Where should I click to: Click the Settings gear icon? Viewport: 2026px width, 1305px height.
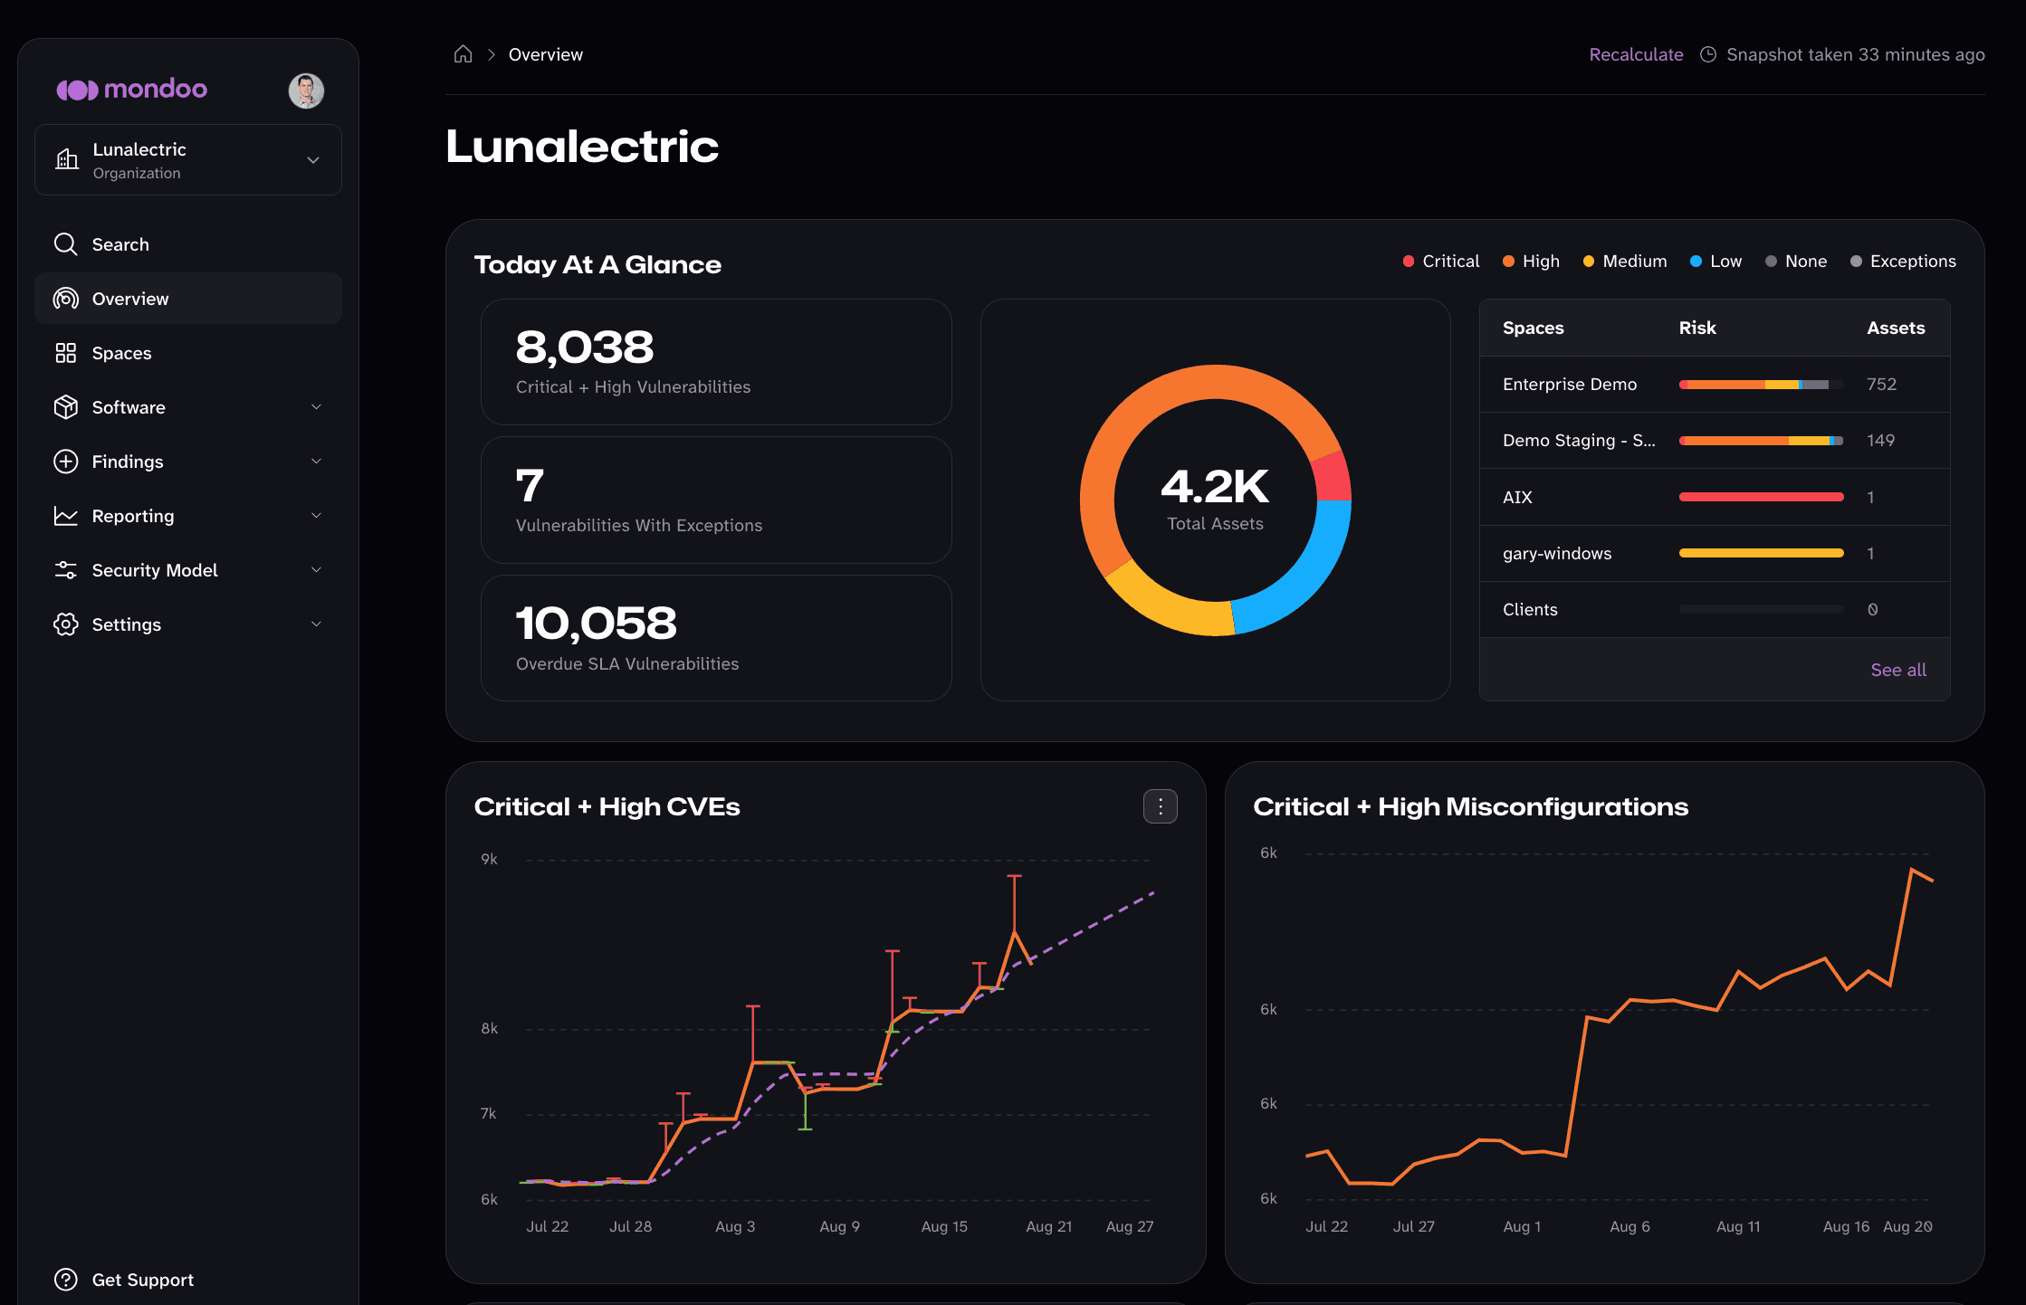pyautogui.click(x=65, y=624)
